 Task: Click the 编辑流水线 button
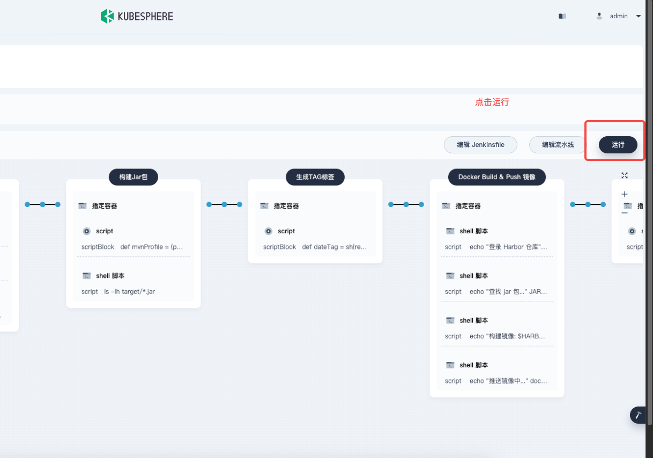[558, 145]
